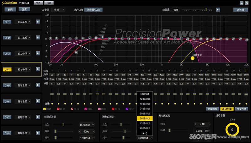The image size is (251, 143).
Task: Mute CH7 with its speaker icon
Action: click(38, 117)
